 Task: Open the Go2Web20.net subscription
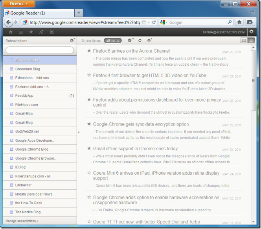(40, 131)
